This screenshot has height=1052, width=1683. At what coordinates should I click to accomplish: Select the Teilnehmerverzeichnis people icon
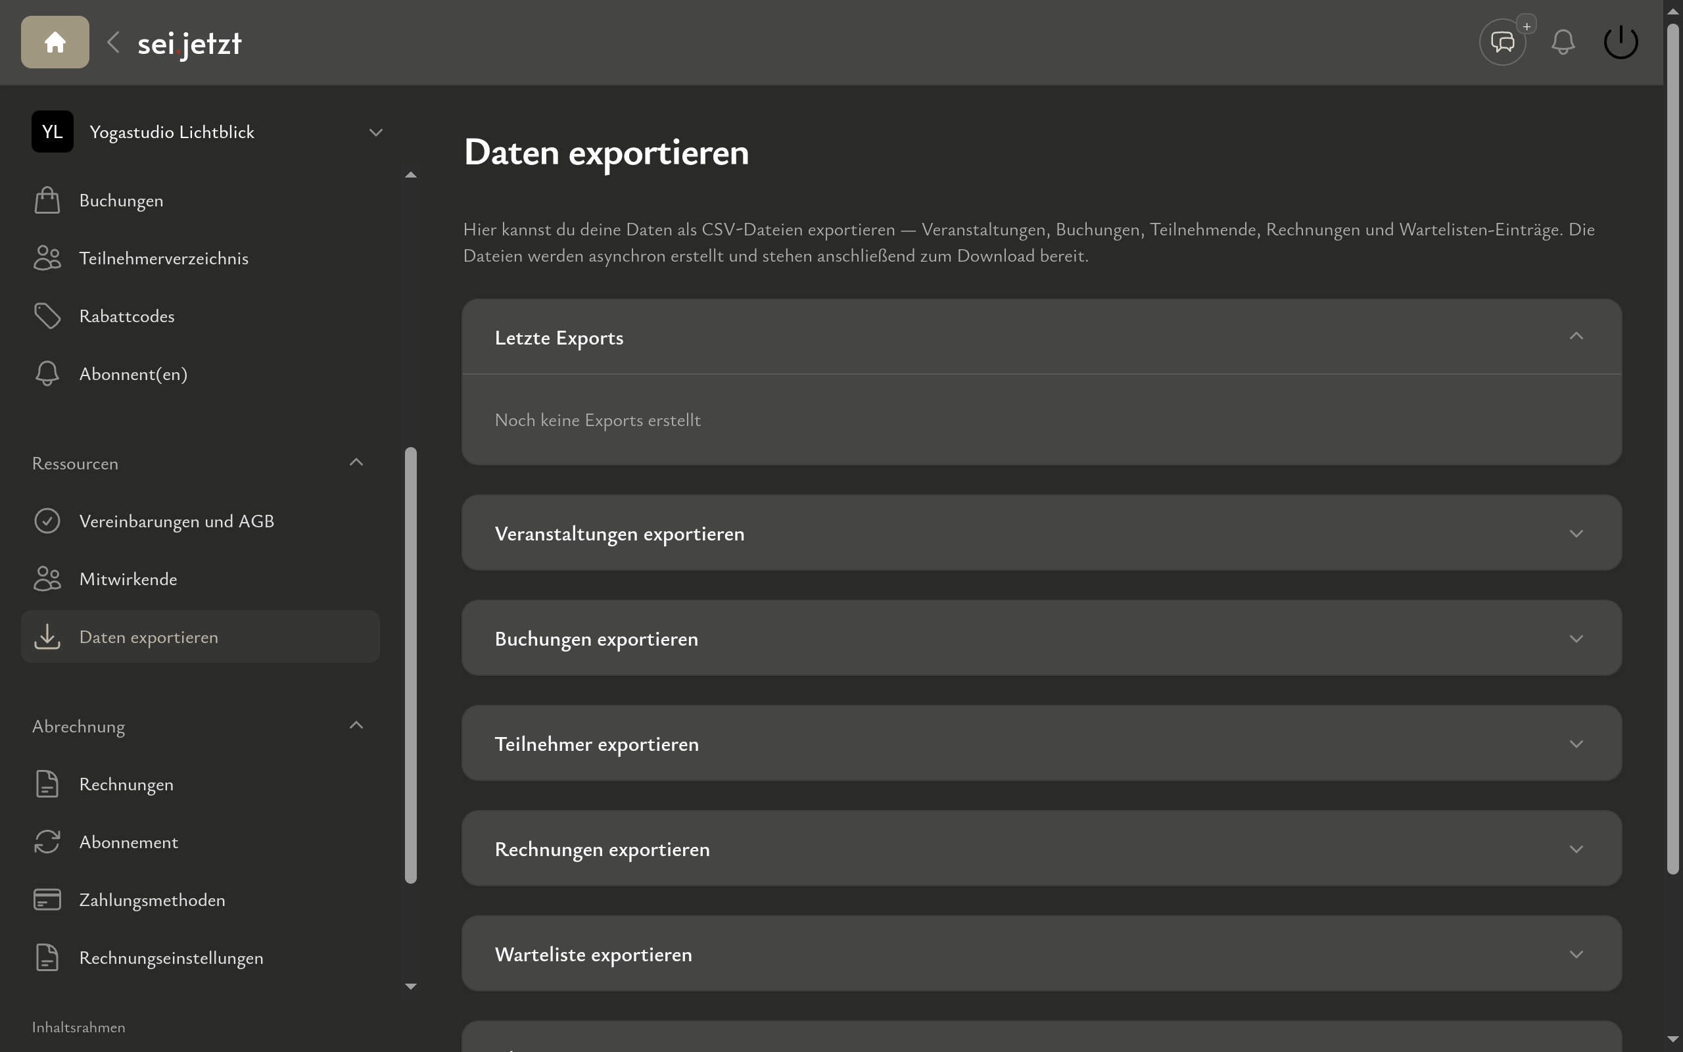pyautogui.click(x=47, y=258)
